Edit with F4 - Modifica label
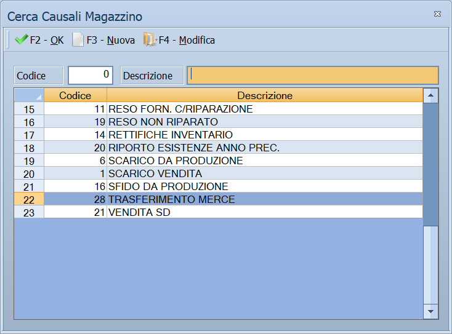The width and height of the screenshot is (452, 334). pyautogui.click(x=187, y=41)
